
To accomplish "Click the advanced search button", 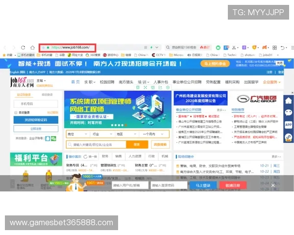I will tap(160, 144).
